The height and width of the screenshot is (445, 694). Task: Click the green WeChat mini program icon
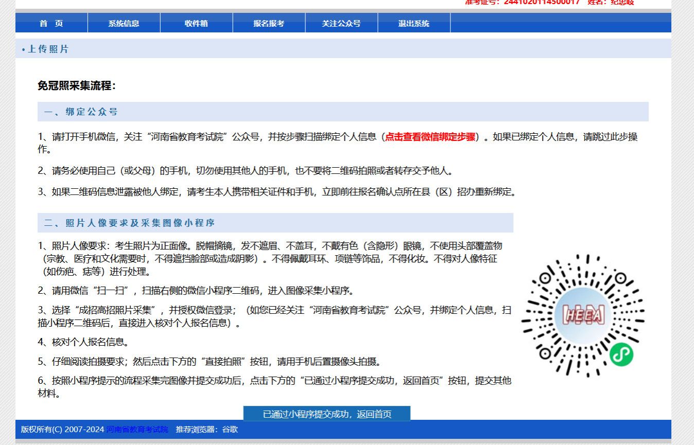(621, 355)
